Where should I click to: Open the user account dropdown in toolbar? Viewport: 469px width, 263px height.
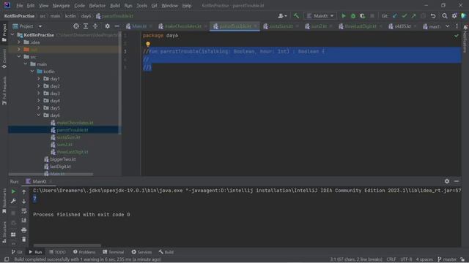click(282, 16)
